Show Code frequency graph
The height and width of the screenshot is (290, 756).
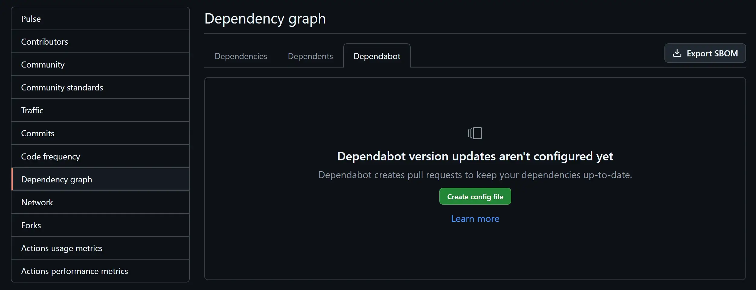[x=50, y=156]
